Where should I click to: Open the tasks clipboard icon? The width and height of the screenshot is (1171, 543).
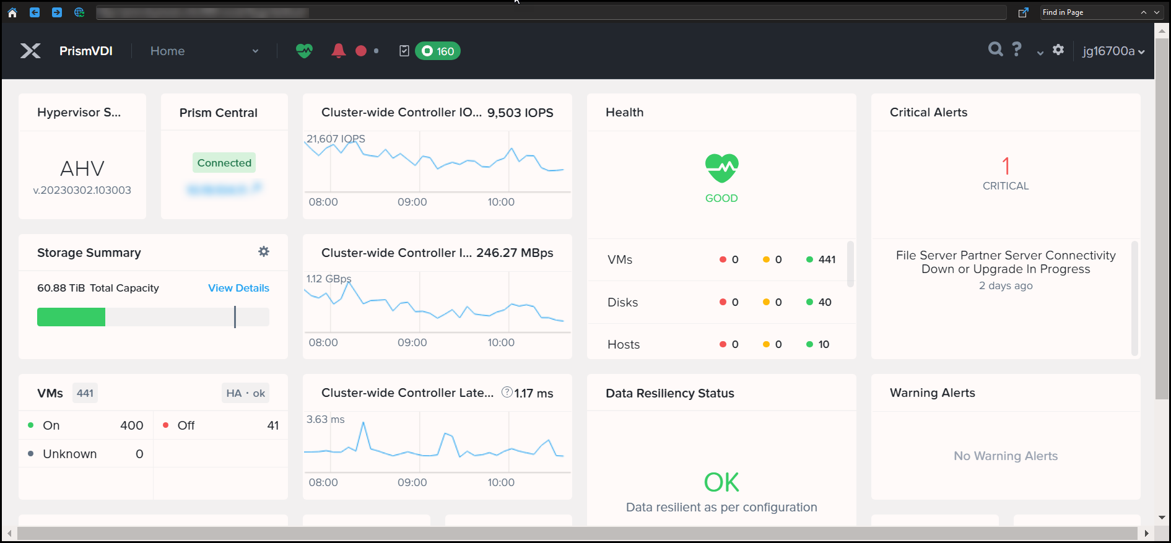(404, 51)
